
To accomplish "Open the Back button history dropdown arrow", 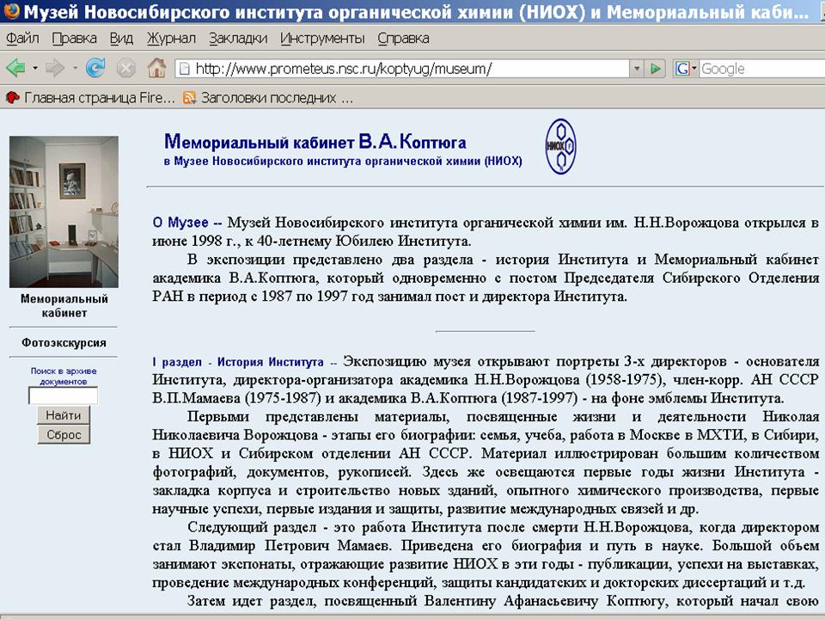I will coord(35,68).
